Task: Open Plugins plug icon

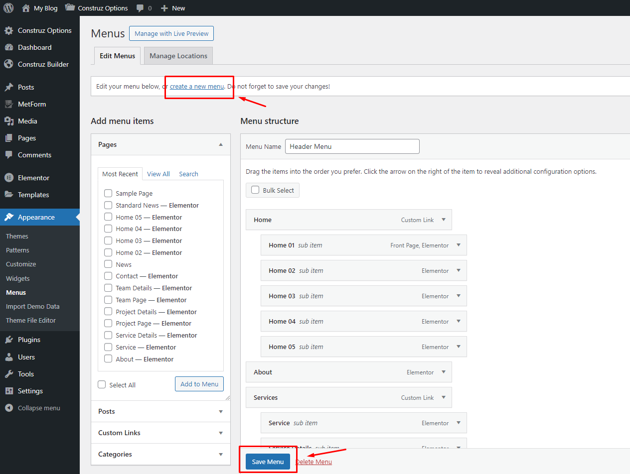Action: point(8,340)
